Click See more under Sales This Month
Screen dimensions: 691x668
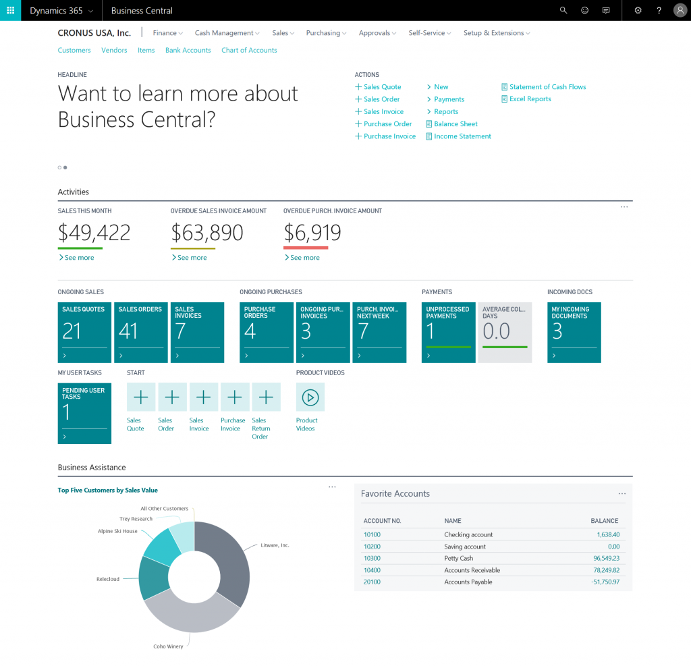click(x=77, y=257)
